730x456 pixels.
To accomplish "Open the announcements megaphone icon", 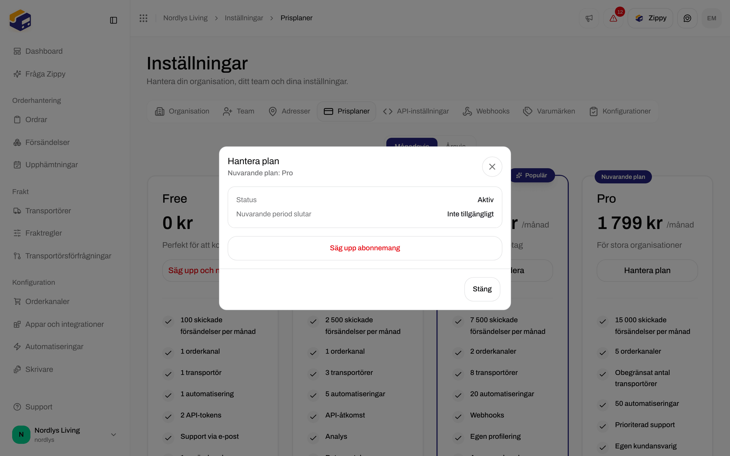I will (589, 18).
